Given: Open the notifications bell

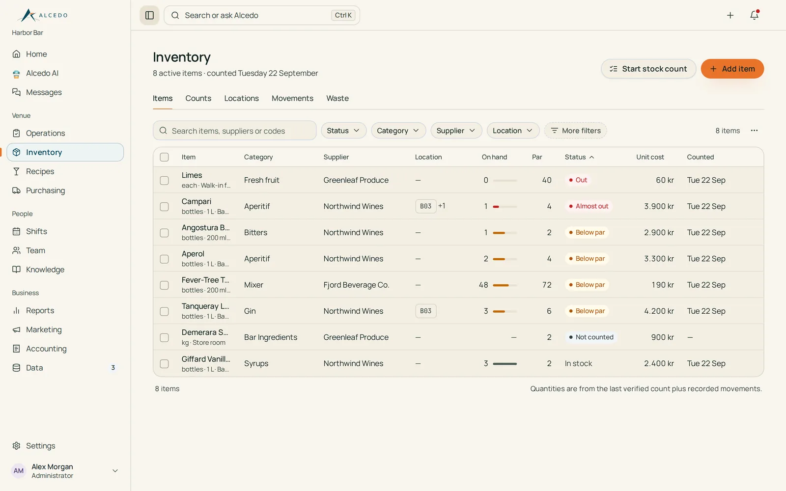Looking at the screenshot, I should (754, 15).
